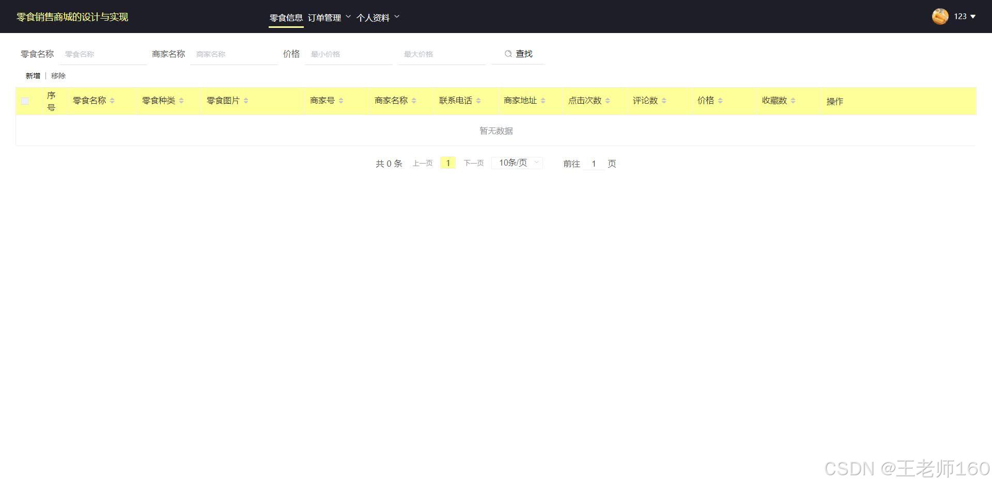Open the 10条/页 page size selector
Viewport: 992px width, 485px height.
tap(516, 163)
